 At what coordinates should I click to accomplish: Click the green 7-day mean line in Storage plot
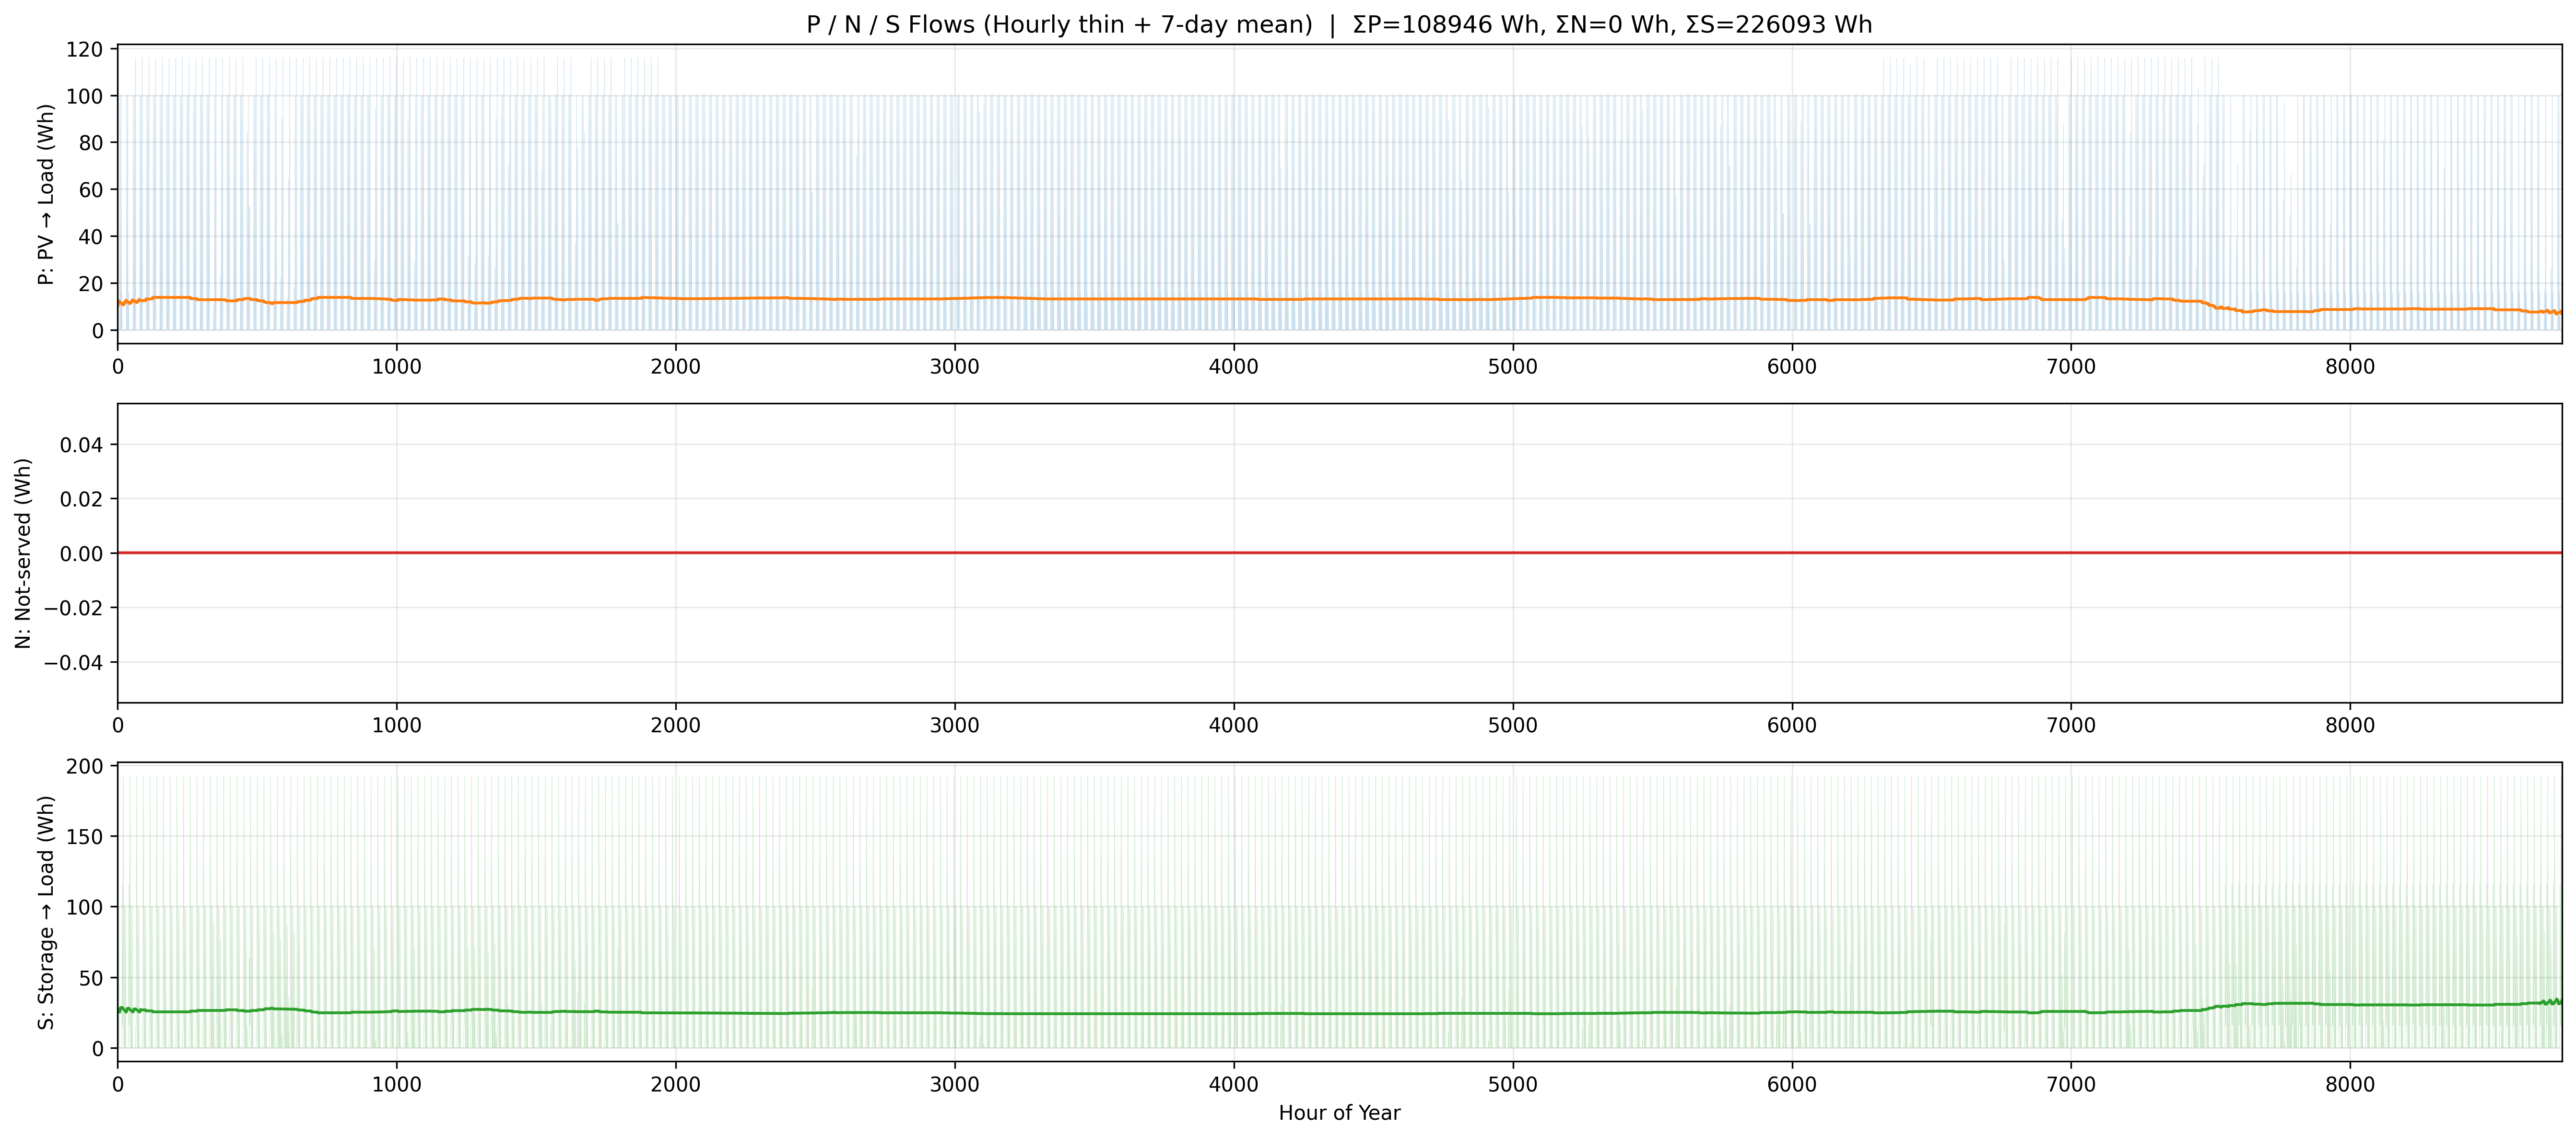pyautogui.click(x=1339, y=1014)
